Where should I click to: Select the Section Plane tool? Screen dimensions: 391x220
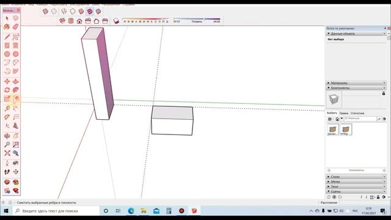(16, 172)
